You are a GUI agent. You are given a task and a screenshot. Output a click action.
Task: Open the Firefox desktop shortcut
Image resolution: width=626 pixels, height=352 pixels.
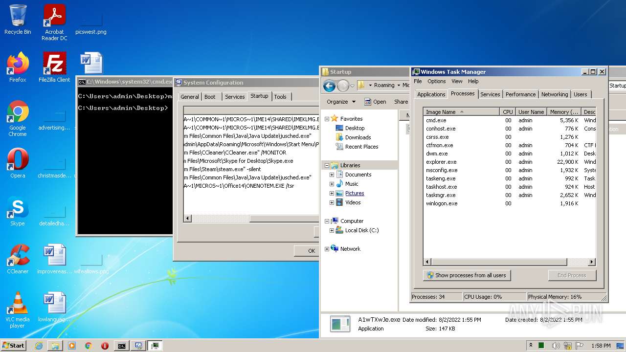(18, 67)
